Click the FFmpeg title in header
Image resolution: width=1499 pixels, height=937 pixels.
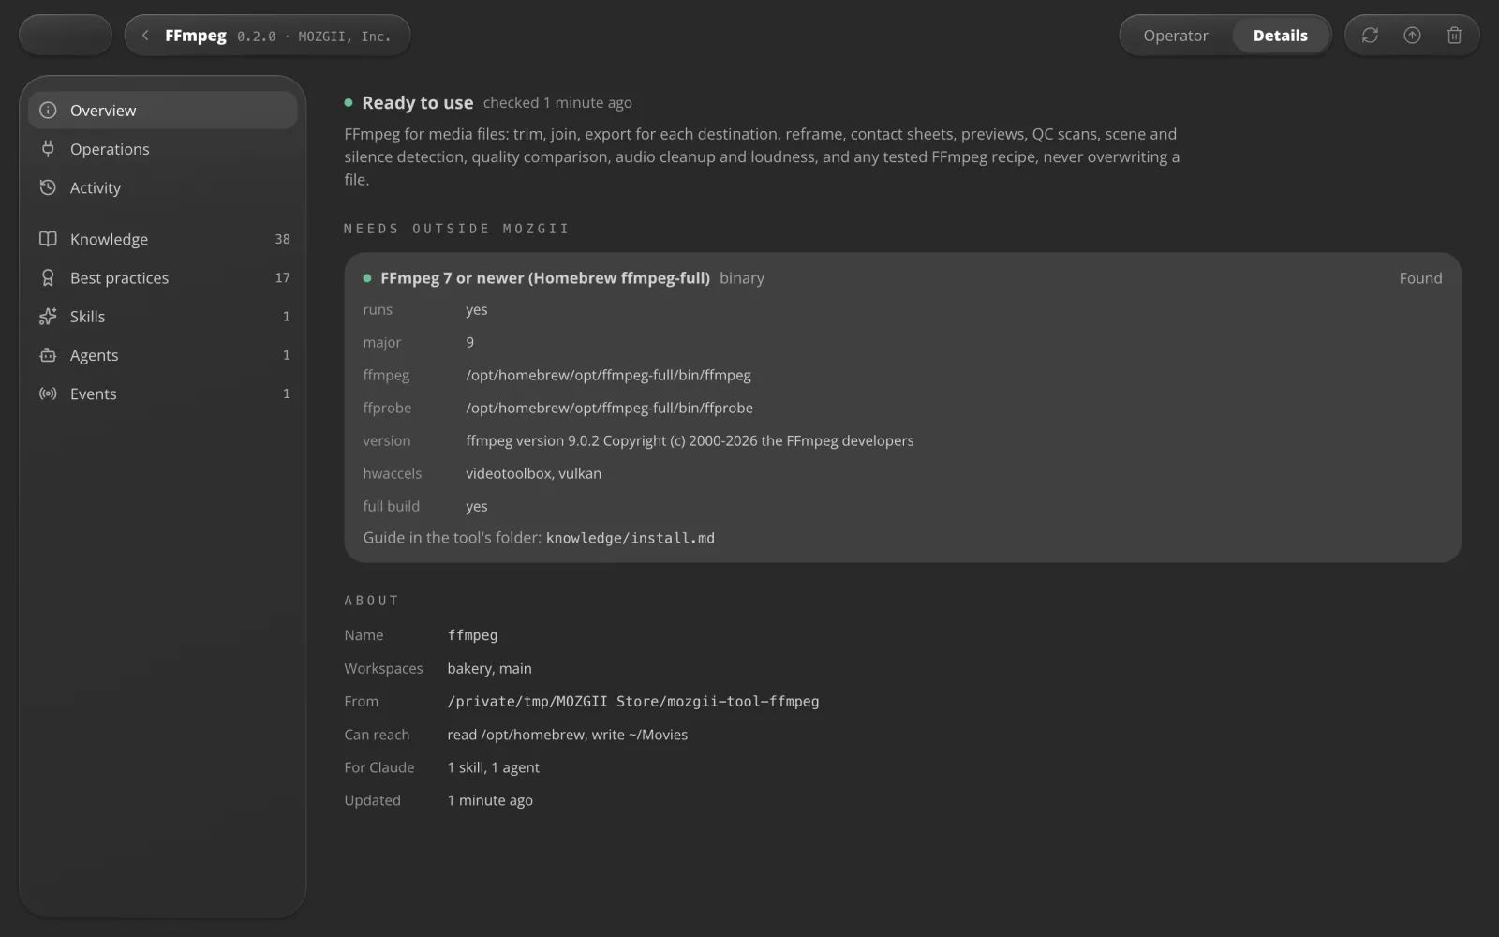(196, 36)
